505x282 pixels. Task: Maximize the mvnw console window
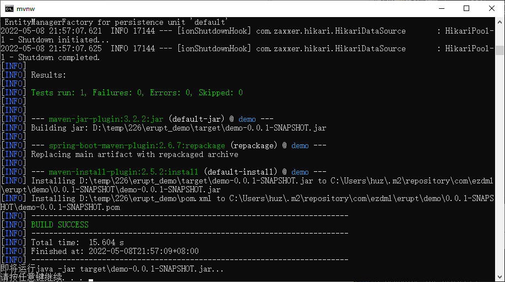pyautogui.click(x=466, y=8)
